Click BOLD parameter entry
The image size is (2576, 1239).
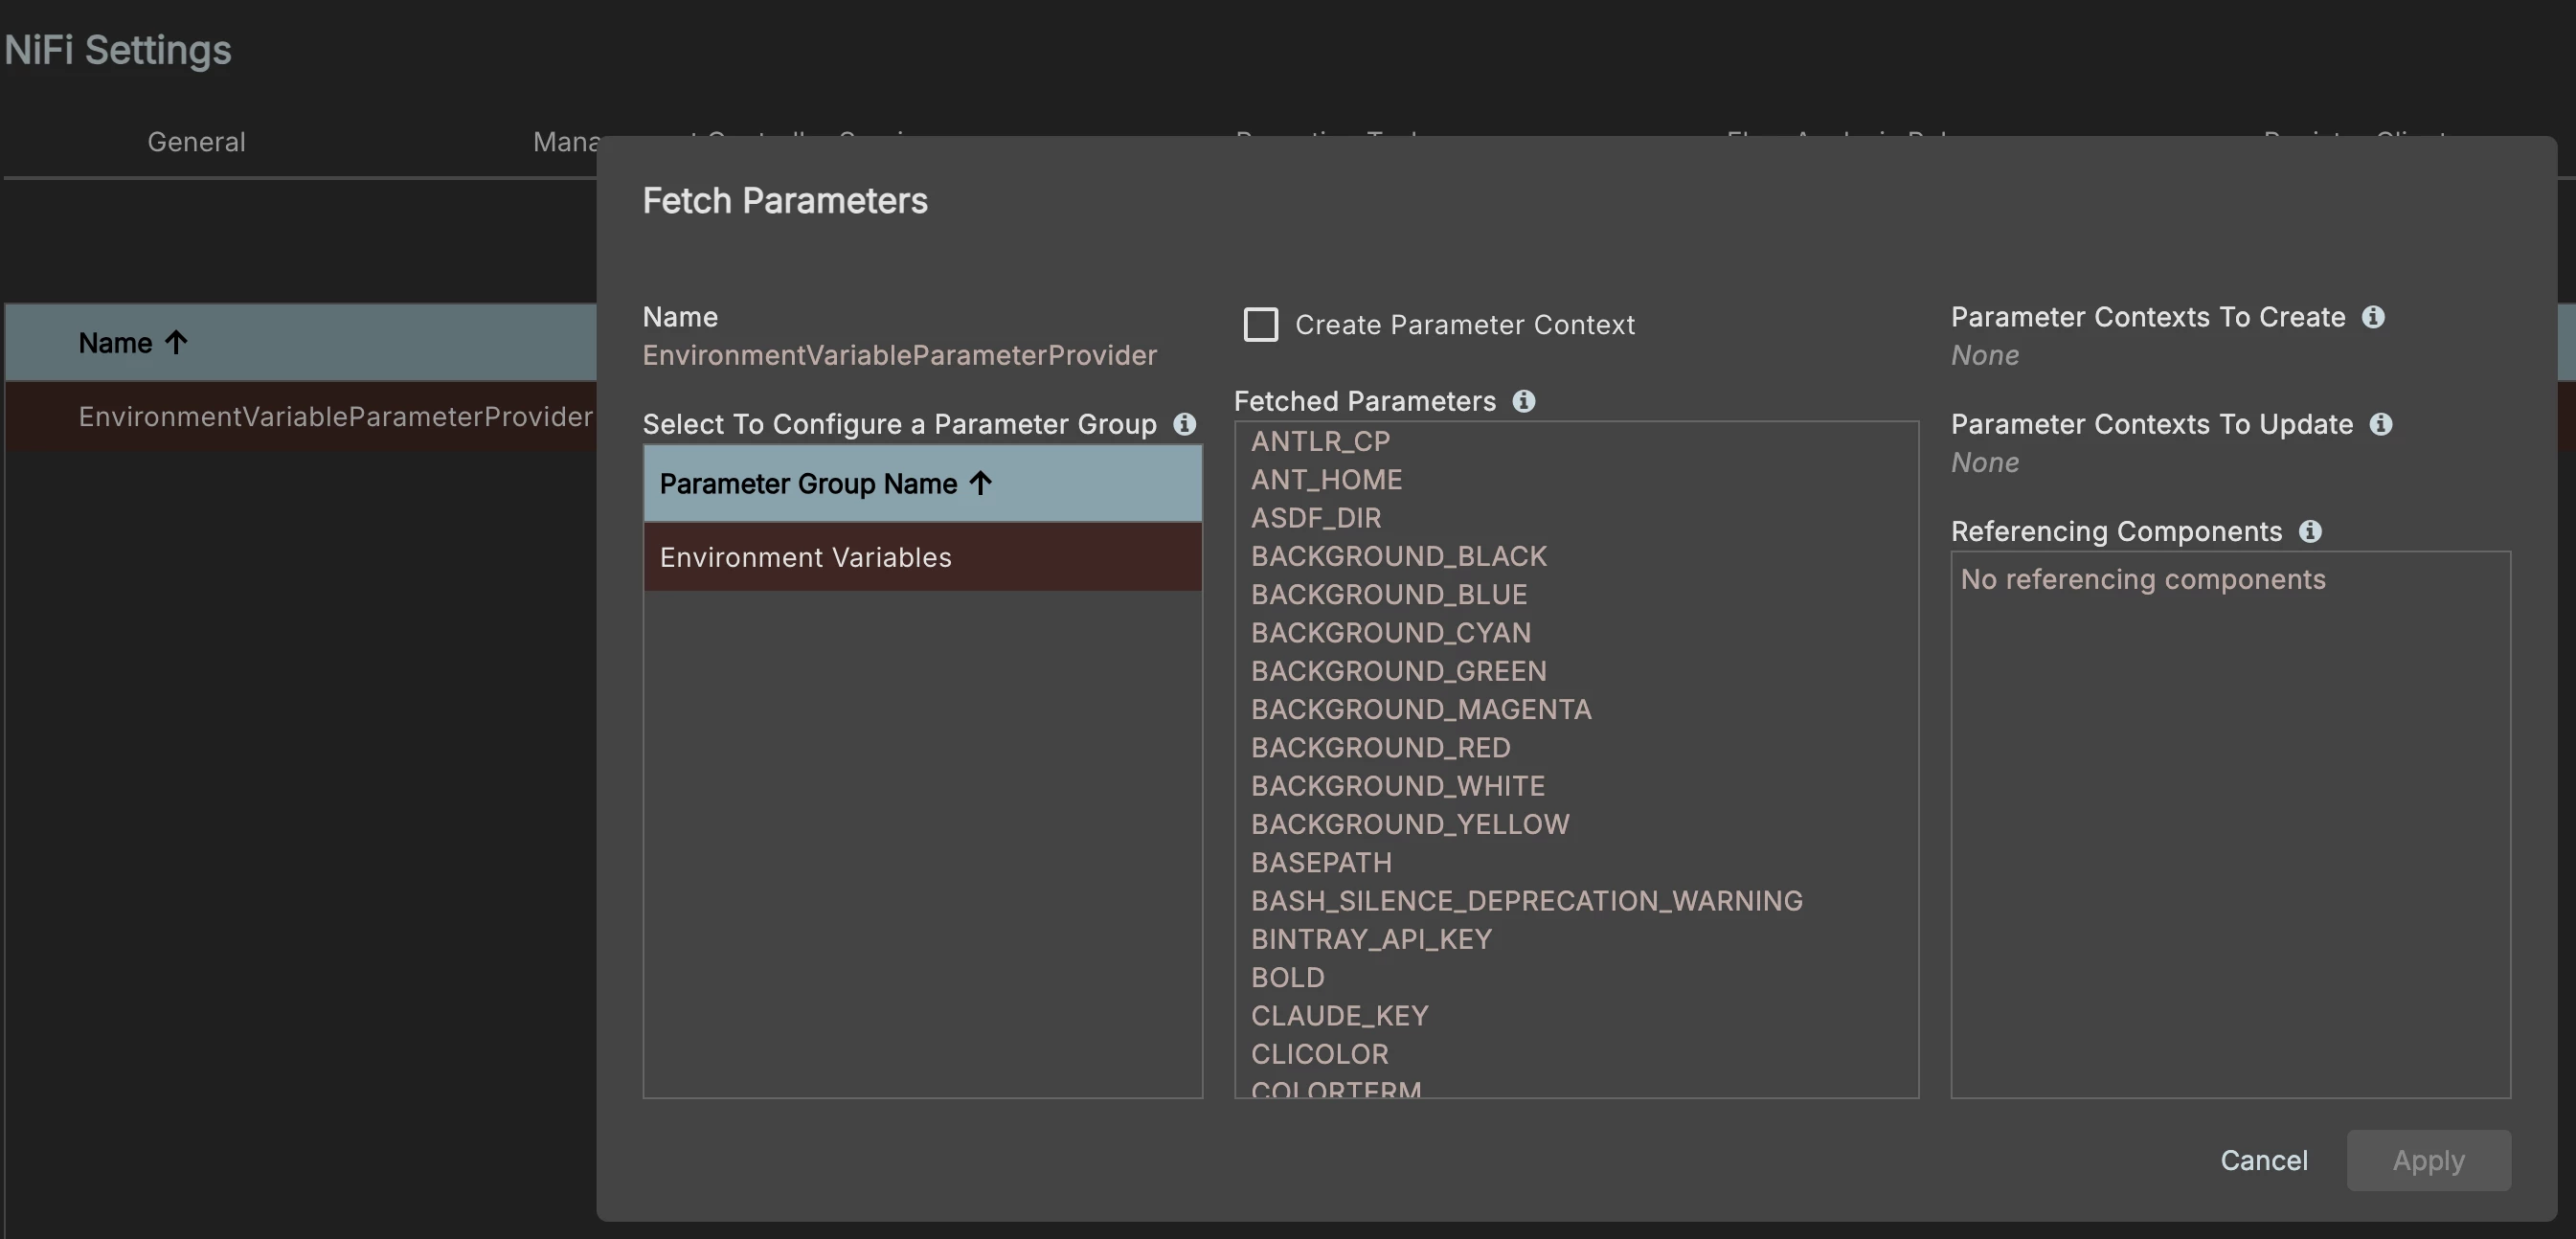[x=1287, y=978]
